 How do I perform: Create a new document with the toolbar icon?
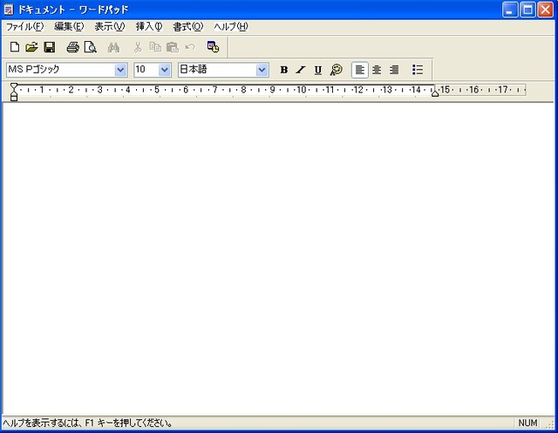tap(15, 46)
